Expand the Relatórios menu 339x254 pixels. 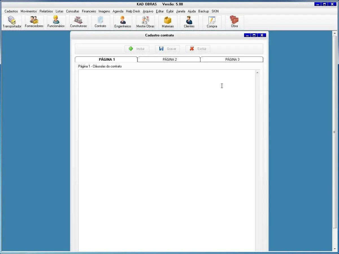click(x=46, y=11)
